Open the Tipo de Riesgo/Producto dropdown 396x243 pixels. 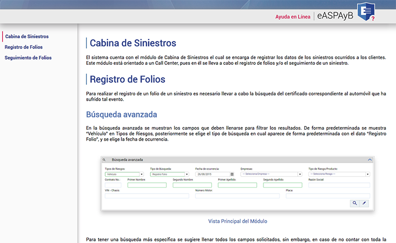[339, 174]
